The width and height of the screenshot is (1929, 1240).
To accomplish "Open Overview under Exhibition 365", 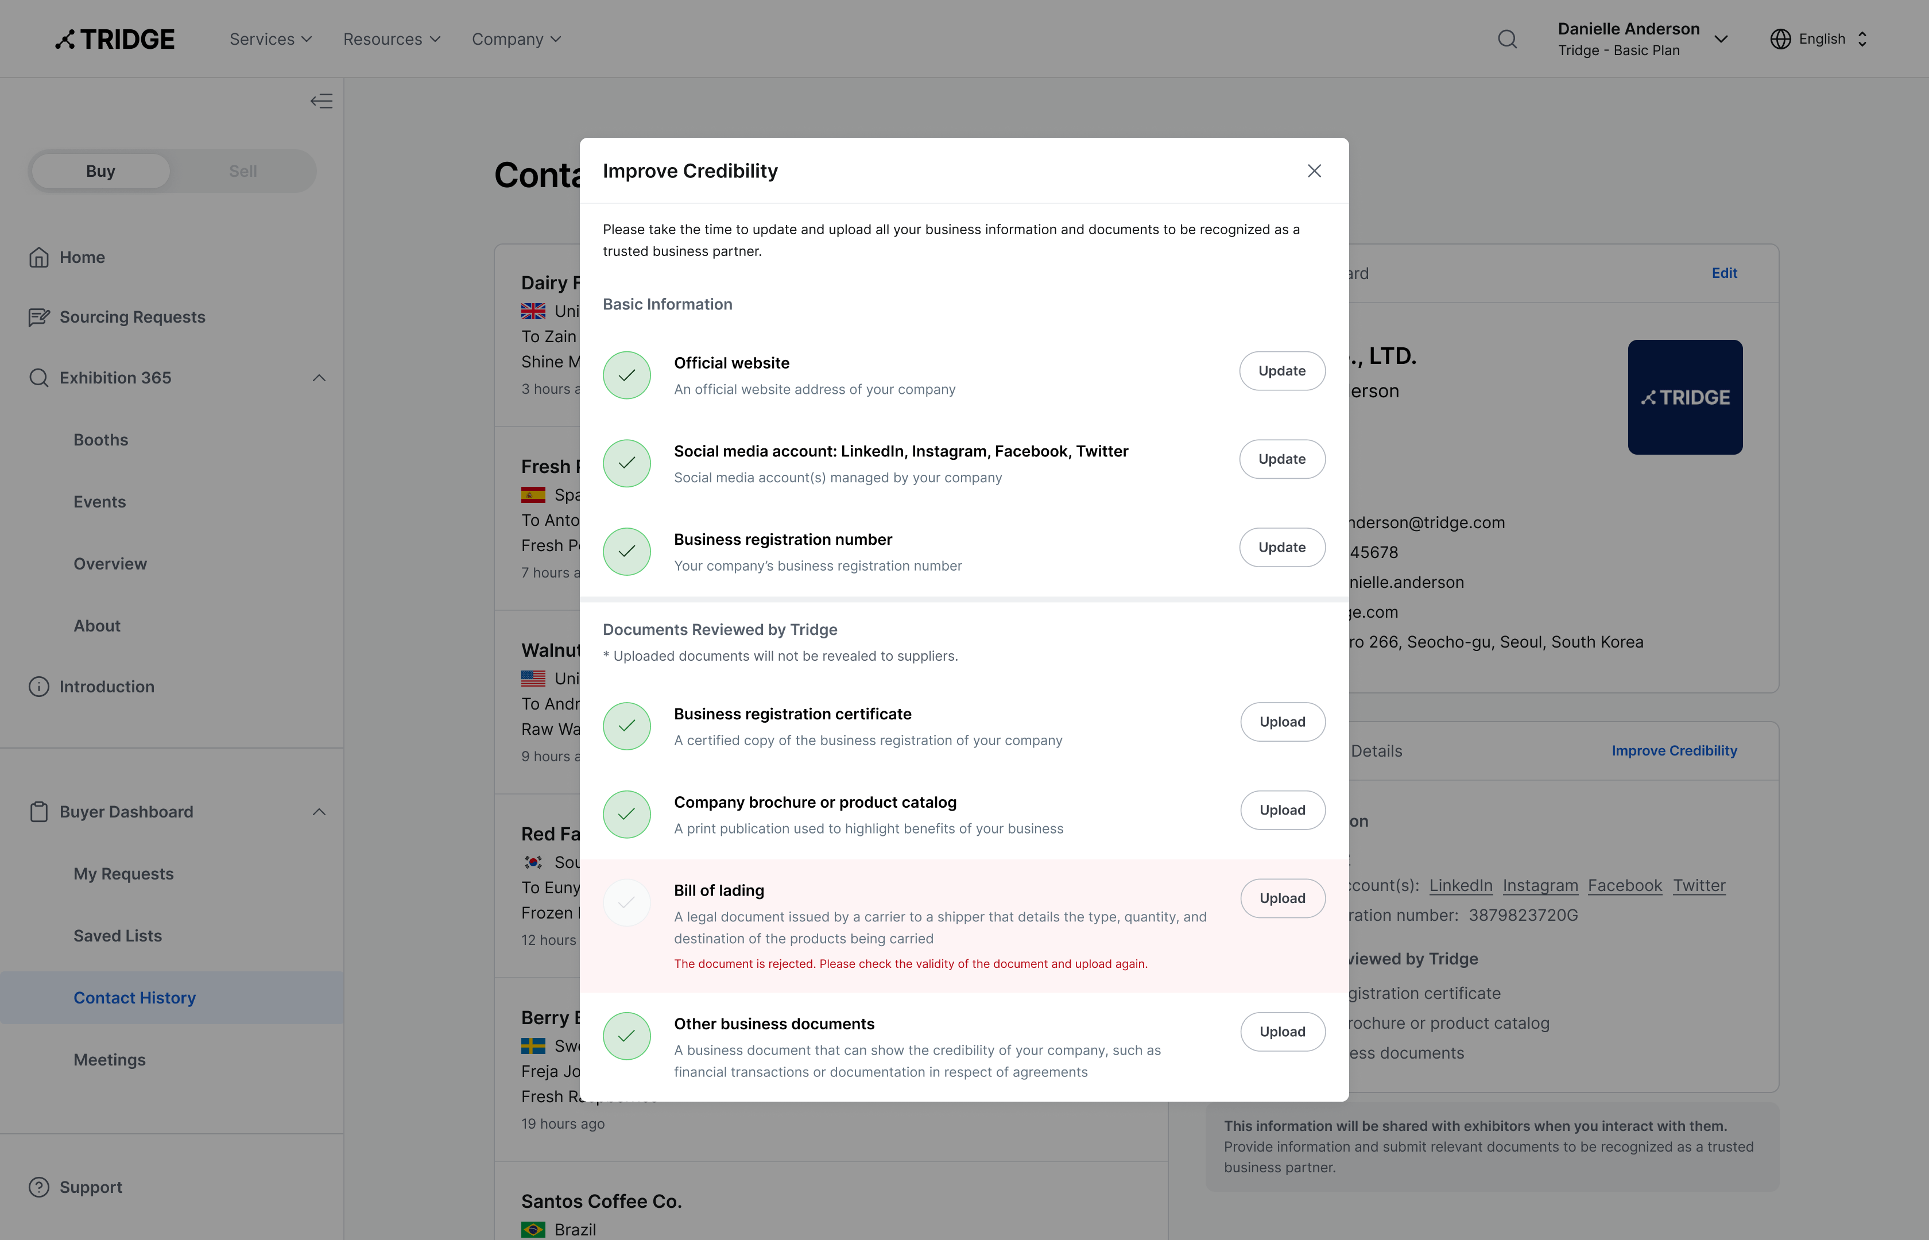I will 110,564.
